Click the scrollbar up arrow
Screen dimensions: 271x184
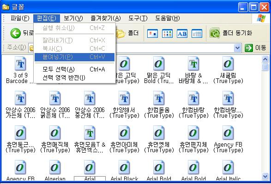(x=265, y=59)
